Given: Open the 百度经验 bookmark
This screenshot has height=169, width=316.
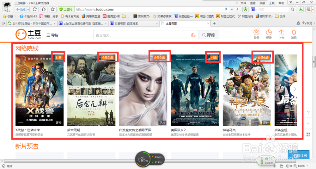Looking at the screenshot, I should coord(183,16).
